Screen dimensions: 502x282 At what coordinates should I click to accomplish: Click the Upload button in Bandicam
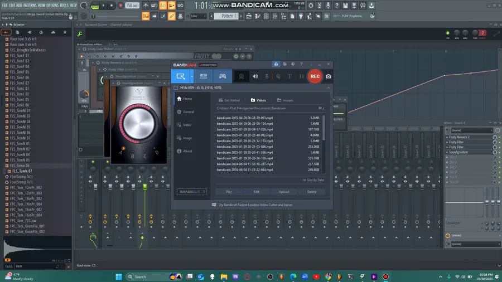(284, 192)
